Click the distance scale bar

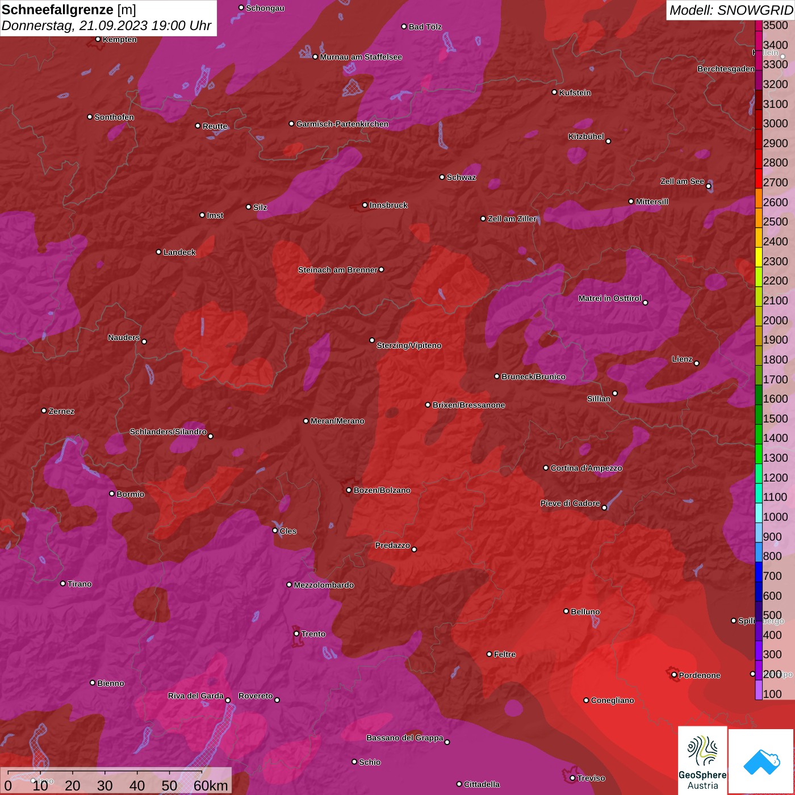point(116,780)
